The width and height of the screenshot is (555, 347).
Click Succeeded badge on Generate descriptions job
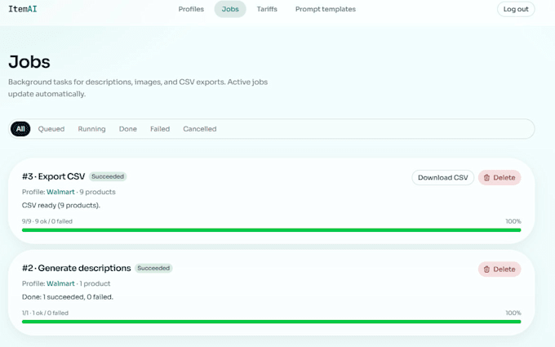pos(153,268)
